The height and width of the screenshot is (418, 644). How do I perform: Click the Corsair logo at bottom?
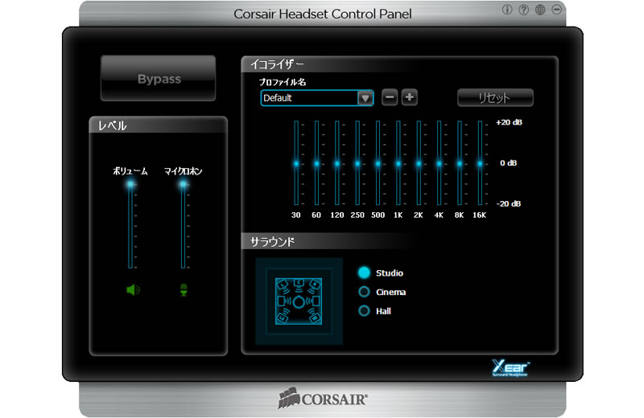point(323,399)
